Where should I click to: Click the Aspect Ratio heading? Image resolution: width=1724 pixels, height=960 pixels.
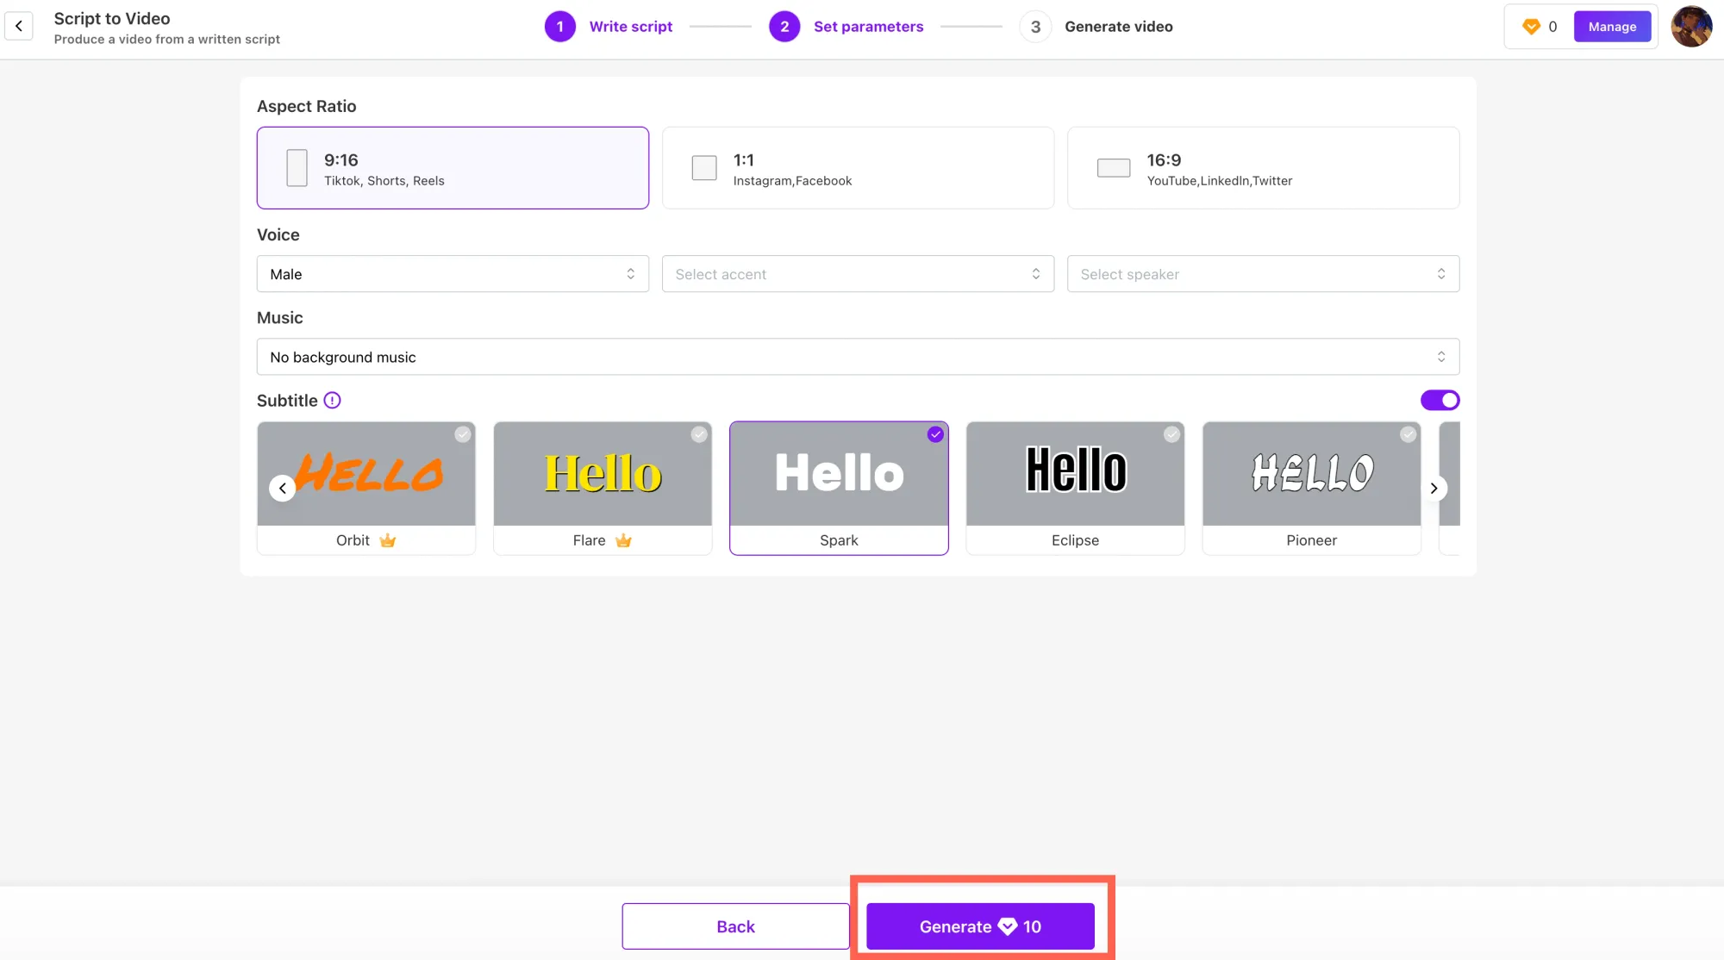click(x=306, y=106)
